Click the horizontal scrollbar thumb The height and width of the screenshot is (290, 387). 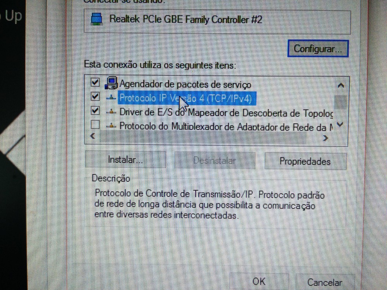point(202,138)
